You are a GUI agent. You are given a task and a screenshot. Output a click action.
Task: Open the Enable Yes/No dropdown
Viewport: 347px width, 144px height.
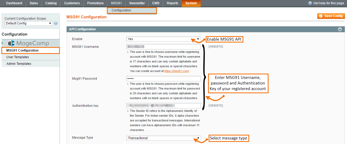coord(163,39)
